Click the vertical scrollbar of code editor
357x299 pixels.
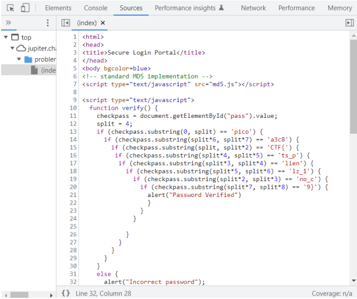353,88
